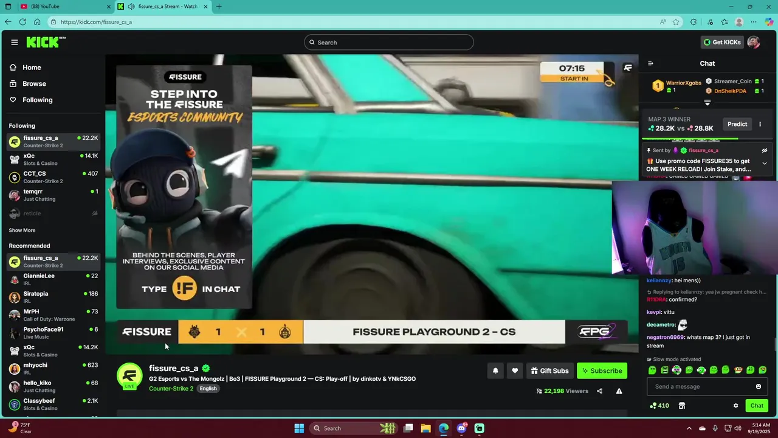This screenshot has height=438, width=778.
Task: Expand the gifter leaderboard
Action: 707,103
